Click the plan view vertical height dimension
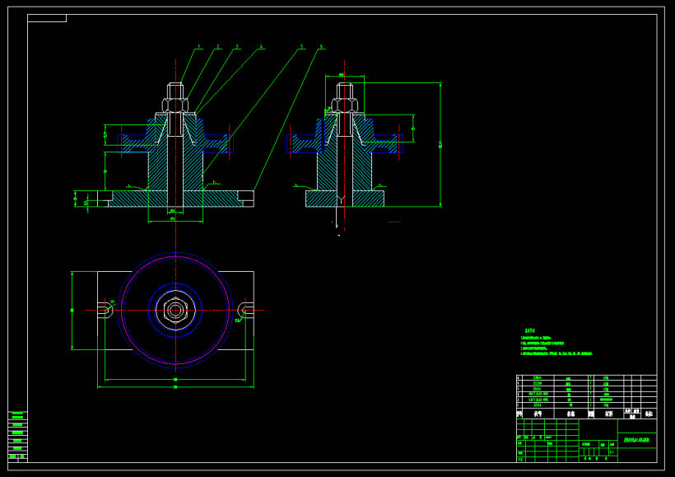 pyautogui.click(x=72, y=311)
